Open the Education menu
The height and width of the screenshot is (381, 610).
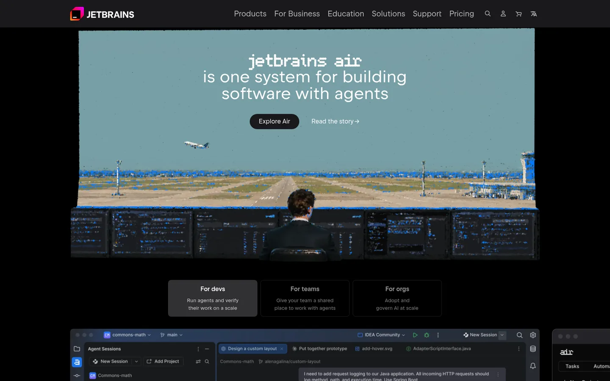tap(346, 14)
